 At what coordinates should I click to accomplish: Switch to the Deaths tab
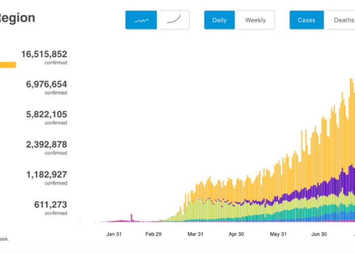pyautogui.click(x=342, y=20)
